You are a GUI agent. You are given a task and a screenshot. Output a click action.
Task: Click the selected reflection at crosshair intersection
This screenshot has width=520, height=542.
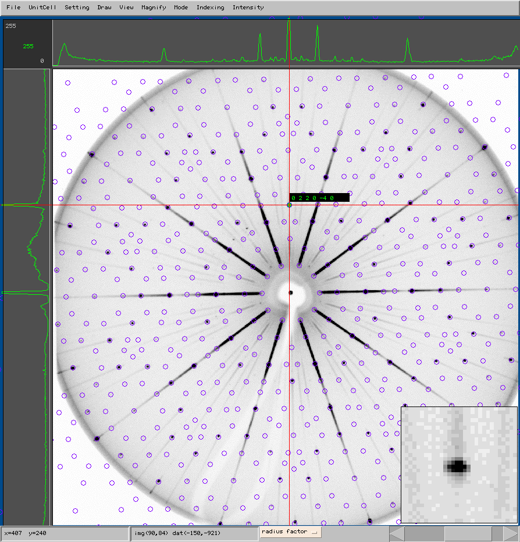coord(290,205)
